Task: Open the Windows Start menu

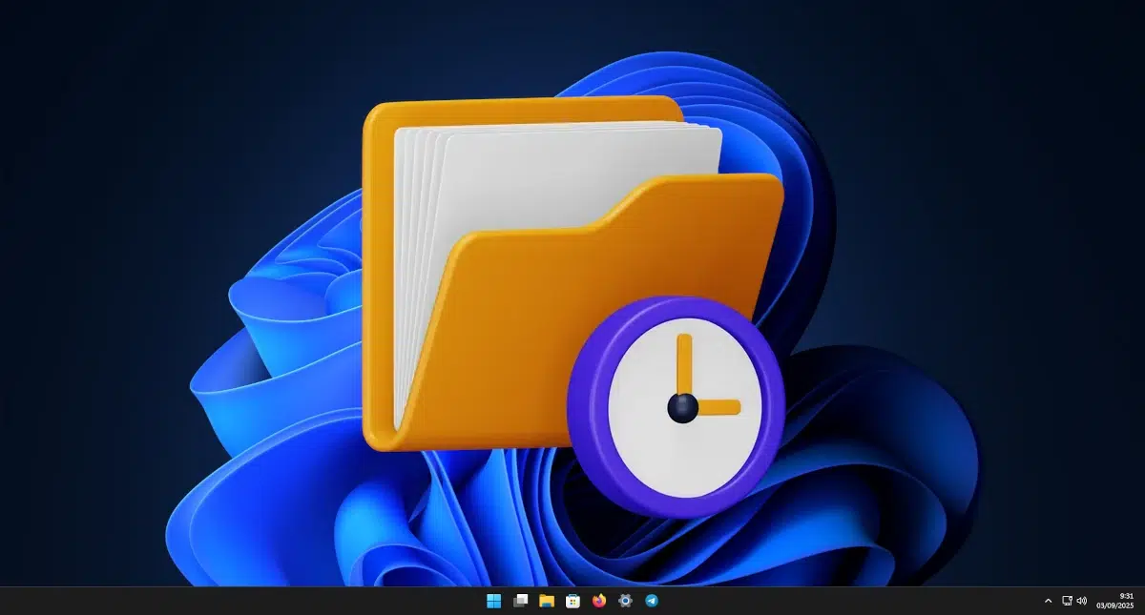Action: coord(493,601)
